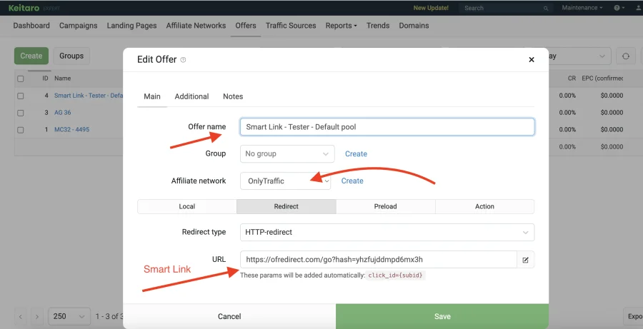This screenshot has height=329, width=643.
Task: Click the refresh icon button
Action: coord(626,56)
